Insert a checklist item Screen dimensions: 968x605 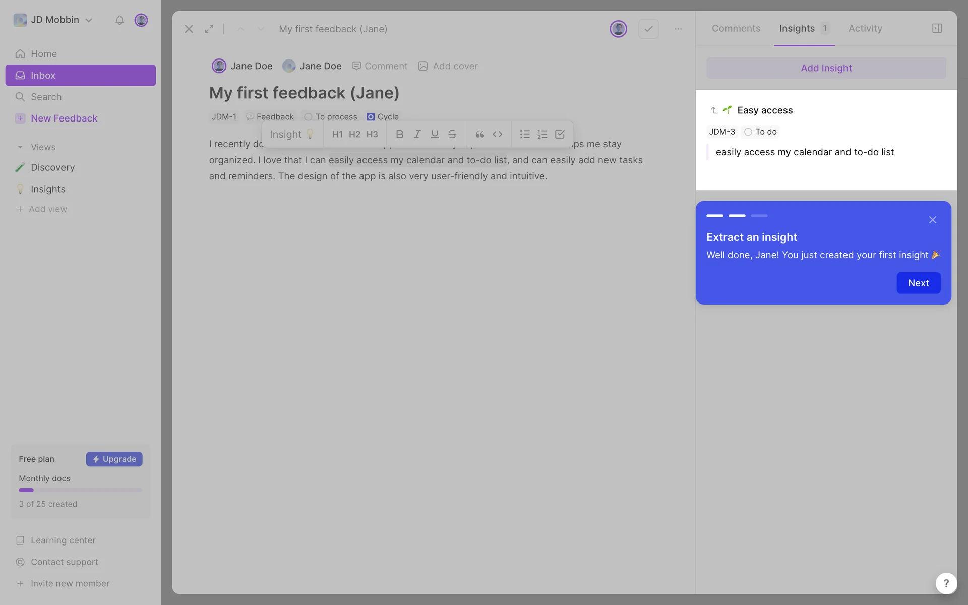click(x=560, y=134)
